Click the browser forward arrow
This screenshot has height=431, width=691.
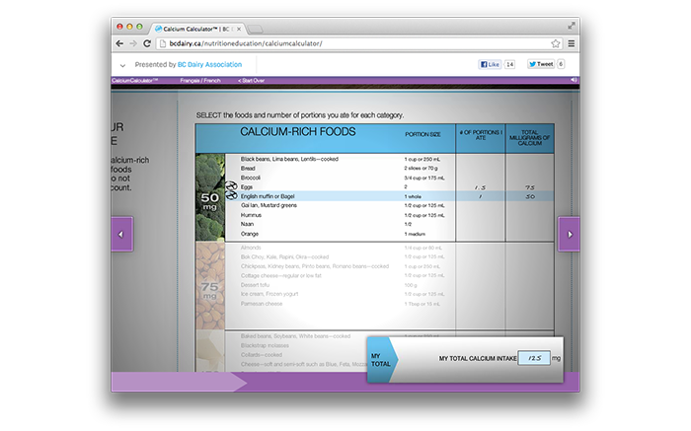coord(133,43)
